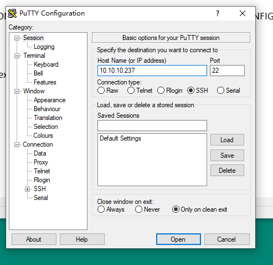Collapse the Terminal tree node
Image resolution: width=273 pixels, height=265 pixels.
click(17, 56)
